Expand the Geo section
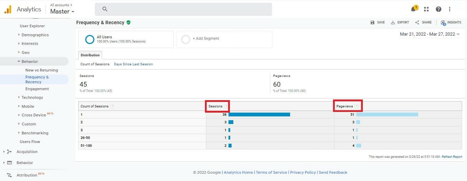Screen dimensions: 467x181 [25, 53]
